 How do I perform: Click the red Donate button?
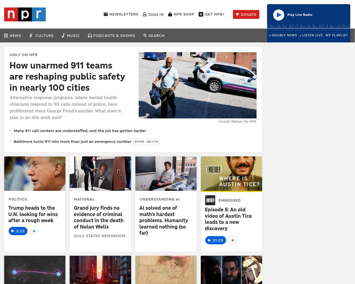coord(246,14)
